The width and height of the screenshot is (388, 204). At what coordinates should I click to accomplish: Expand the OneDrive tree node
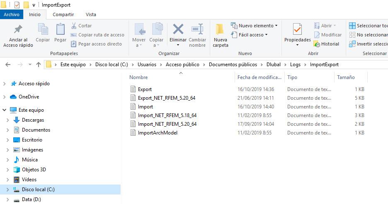[4, 97]
